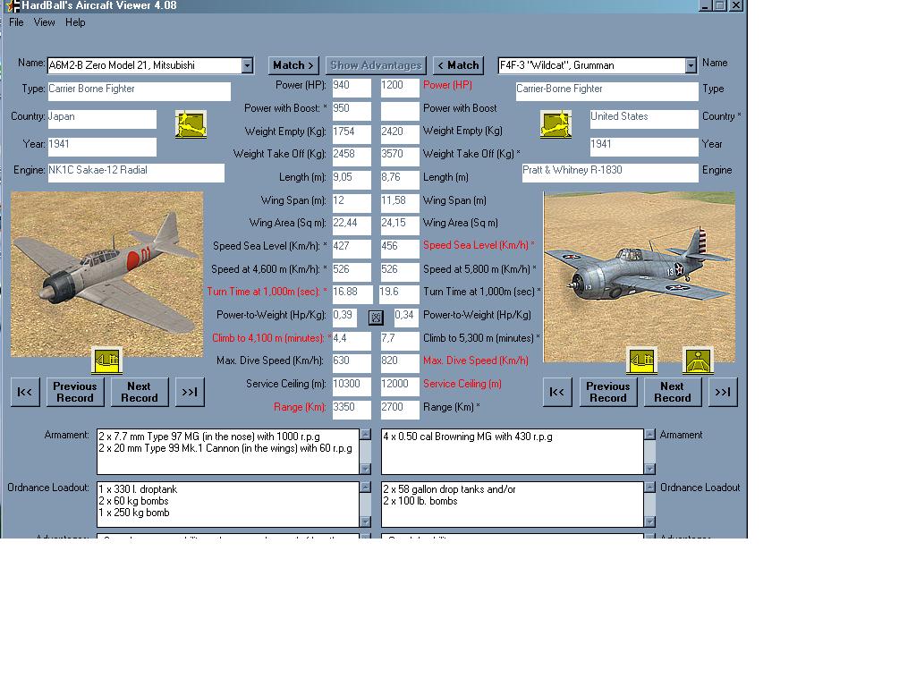Click down arrow of Zero ordnance scrollbar
The image size is (916, 687).
point(366,522)
